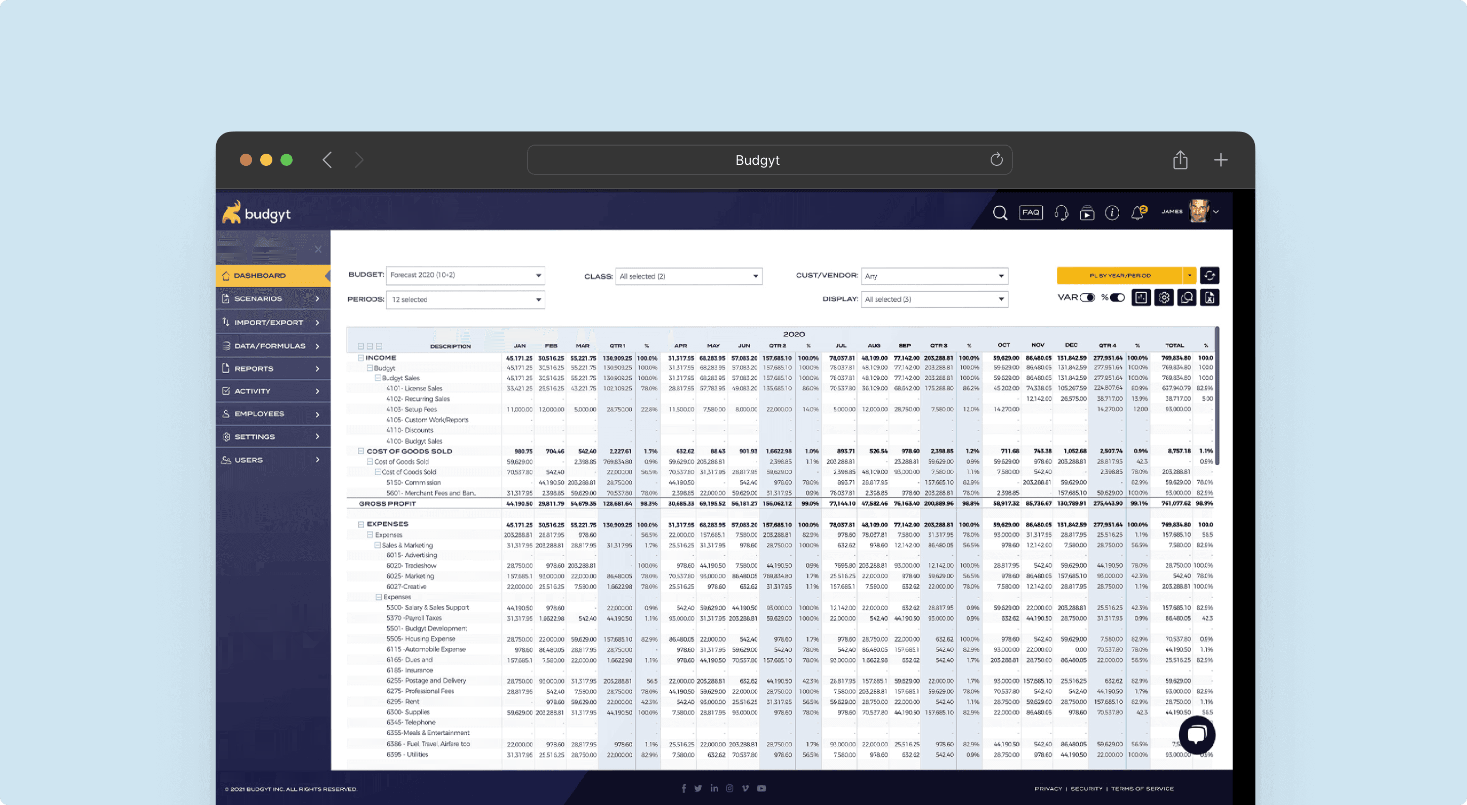
Task: Click the headset support icon
Action: (1061, 213)
